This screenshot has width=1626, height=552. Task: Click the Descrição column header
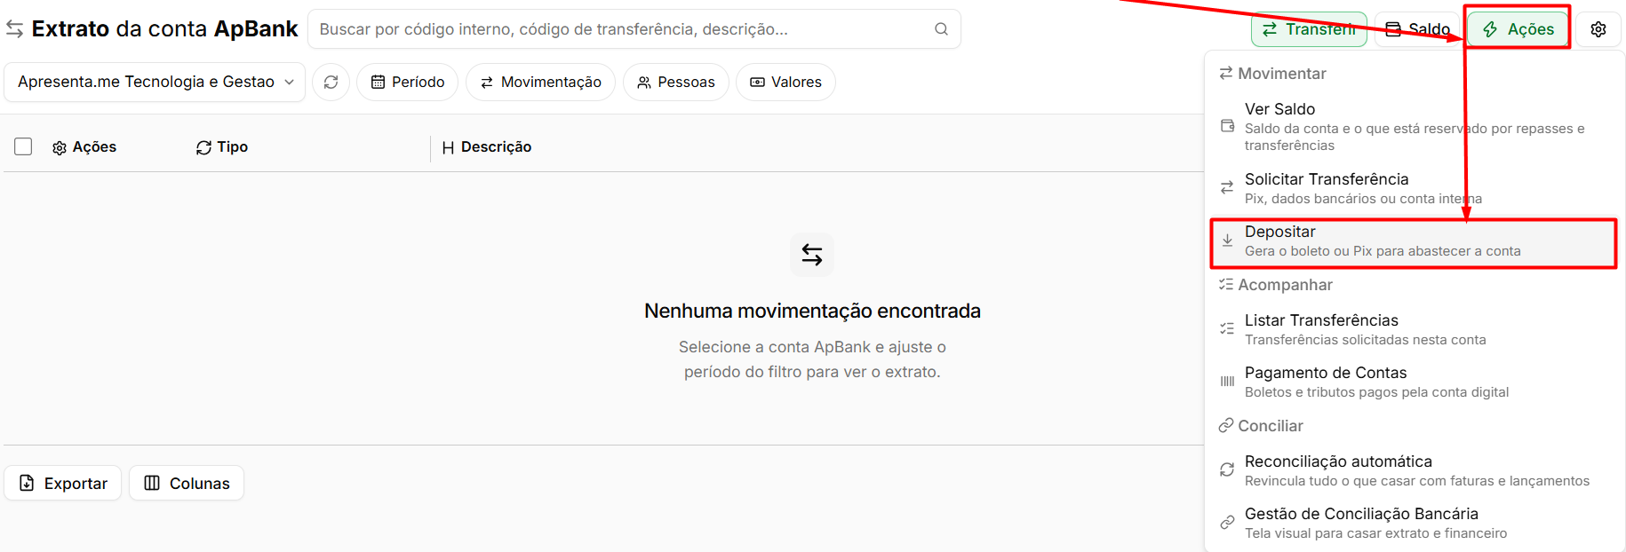tap(486, 147)
